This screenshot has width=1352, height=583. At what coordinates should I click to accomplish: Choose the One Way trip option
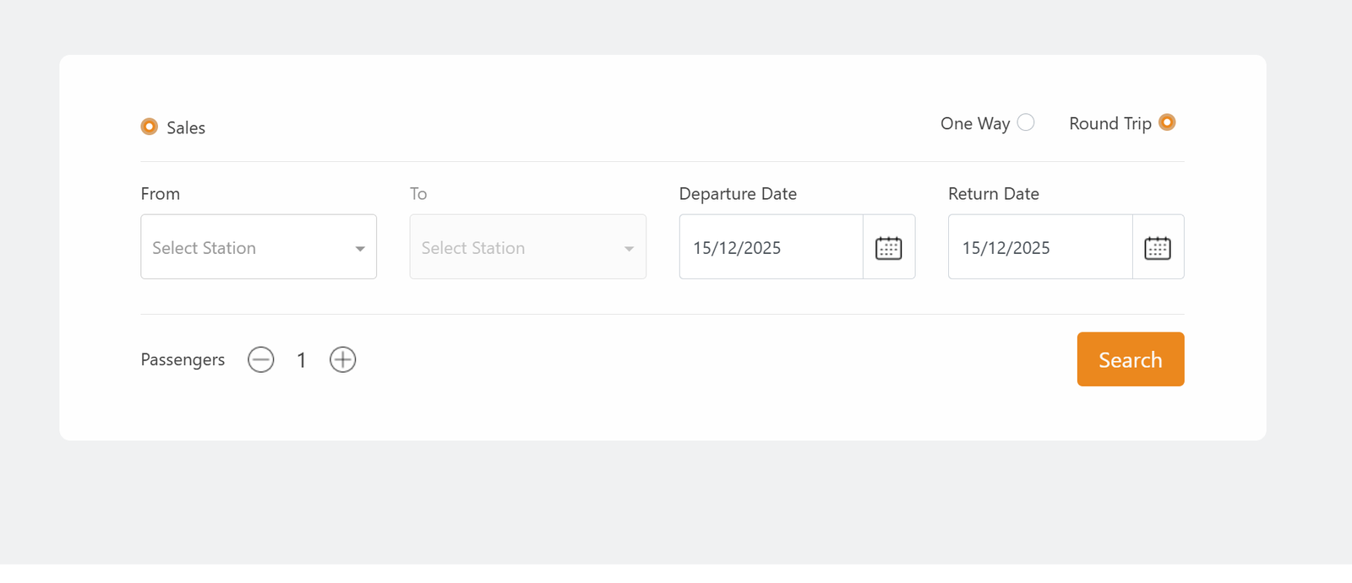point(1026,122)
